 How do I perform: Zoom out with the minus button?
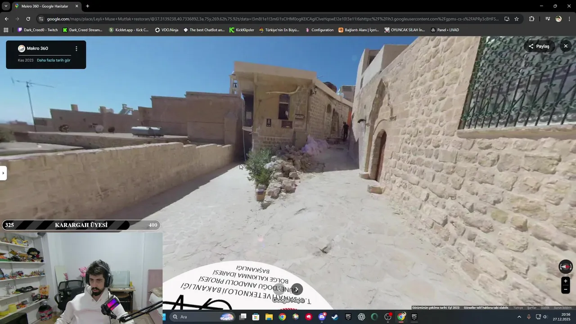[x=566, y=290]
